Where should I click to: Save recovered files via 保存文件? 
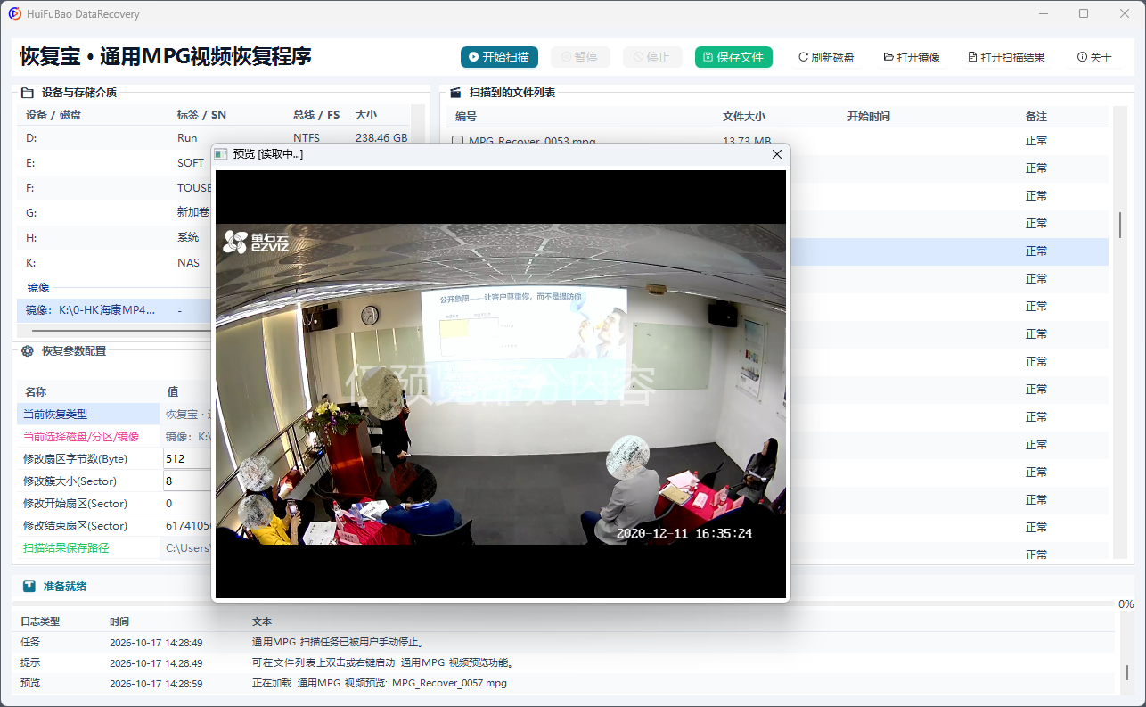pyautogui.click(x=733, y=57)
